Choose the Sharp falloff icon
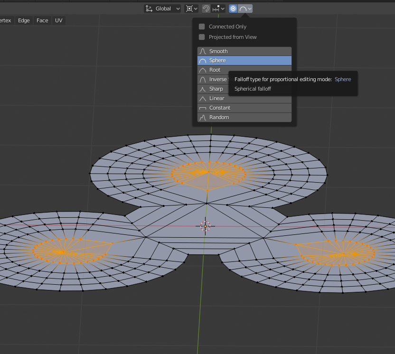This screenshot has width=395, height=354. click(x=203, y=89)
